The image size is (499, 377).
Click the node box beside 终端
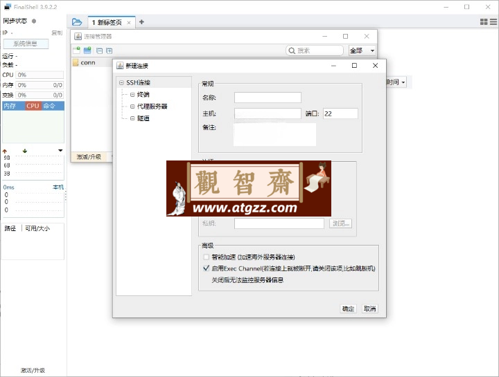pos(132,95)
